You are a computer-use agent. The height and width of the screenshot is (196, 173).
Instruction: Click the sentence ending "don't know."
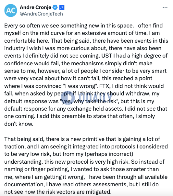pos(80,120)
